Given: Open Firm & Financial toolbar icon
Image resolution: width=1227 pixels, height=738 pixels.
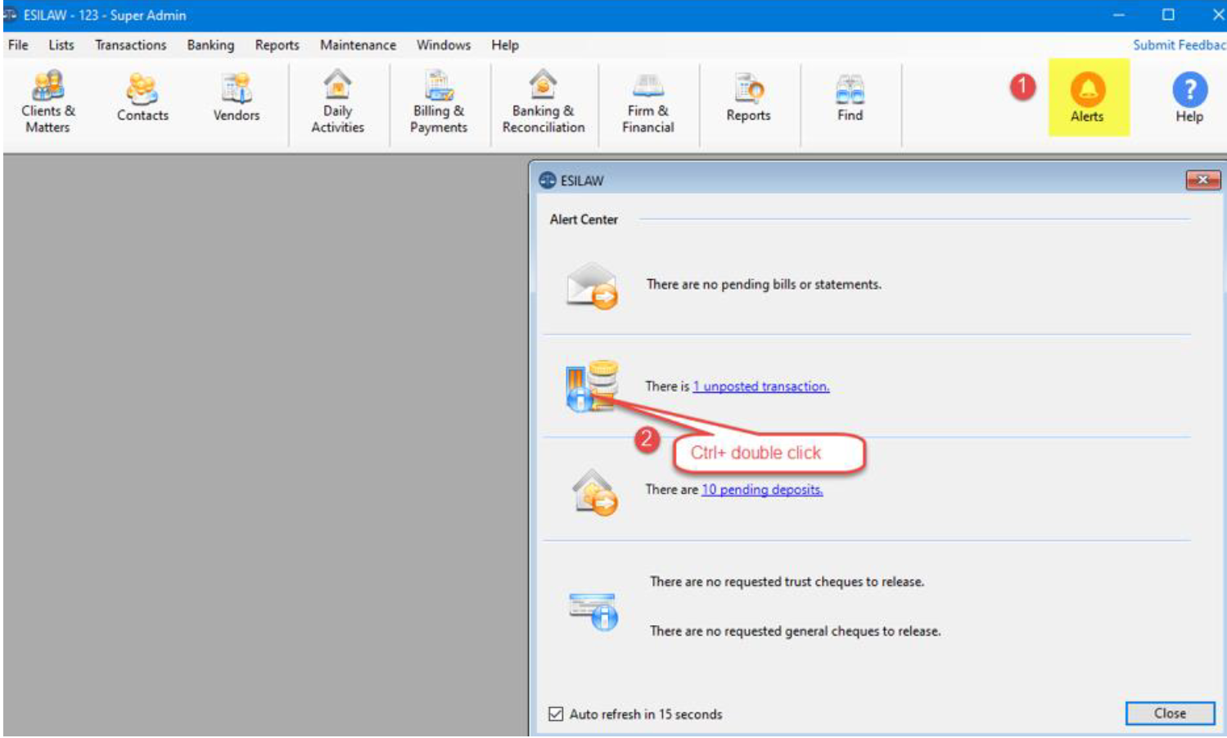Looking at the screenshot, I should 647,101.
